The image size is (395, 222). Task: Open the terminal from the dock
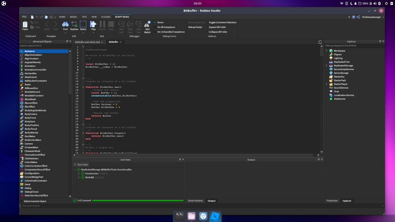pyautogui.click(x=180, y=216)
